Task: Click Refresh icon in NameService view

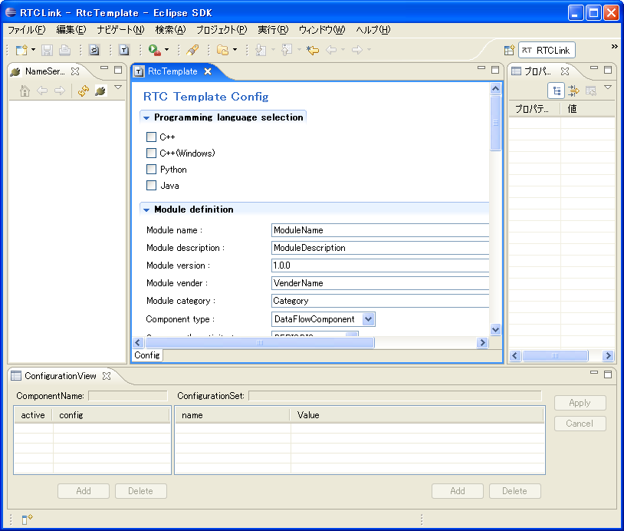Action: click(84, 91)
